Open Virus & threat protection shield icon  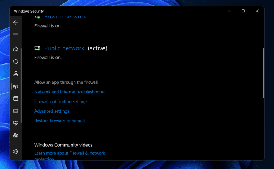tap(16, 61)
